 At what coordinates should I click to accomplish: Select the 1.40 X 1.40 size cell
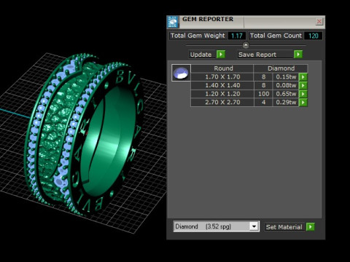coord(222,85)
